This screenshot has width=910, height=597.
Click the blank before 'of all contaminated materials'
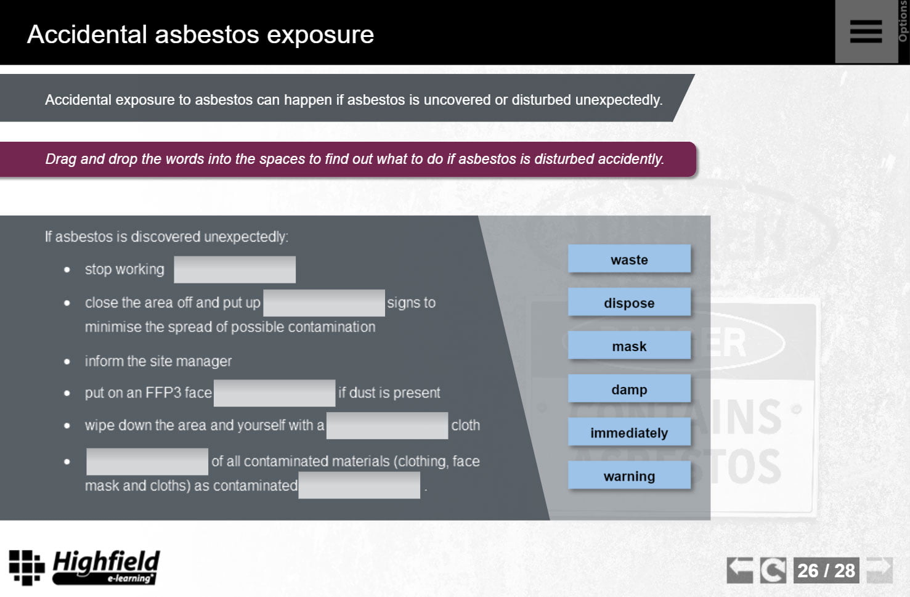[x=147, y=461]
